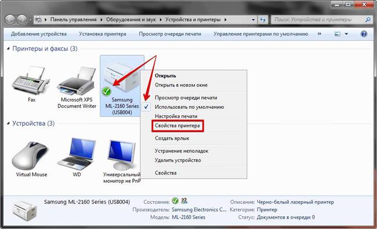Click the refresh icon beside address bar

coord(263,20)
